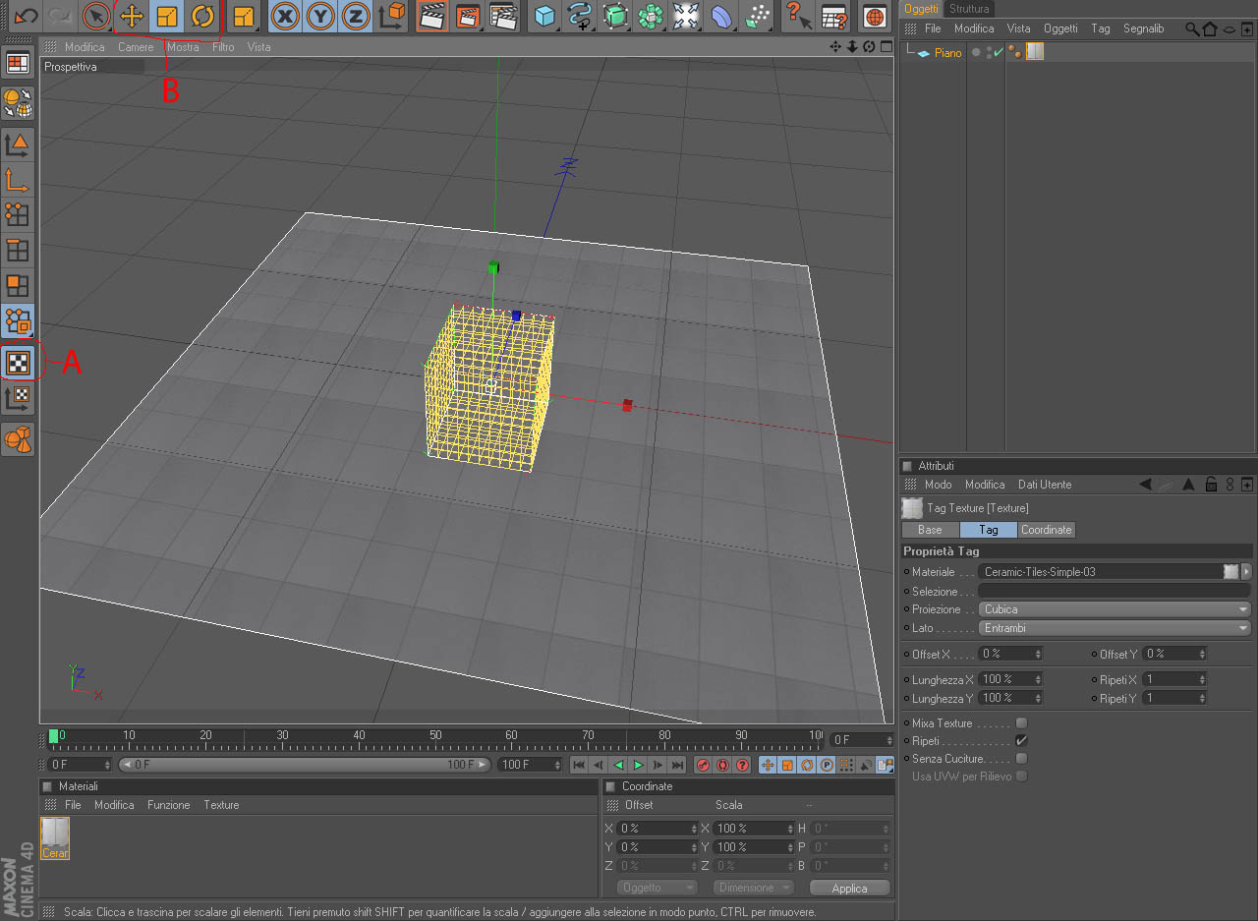This screenshot has width=1258, height=921.
Task: Toggle the green enable checkmark for Piano
Action: 999,52
